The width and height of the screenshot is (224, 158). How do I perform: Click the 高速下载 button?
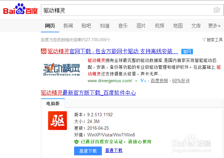88,151
